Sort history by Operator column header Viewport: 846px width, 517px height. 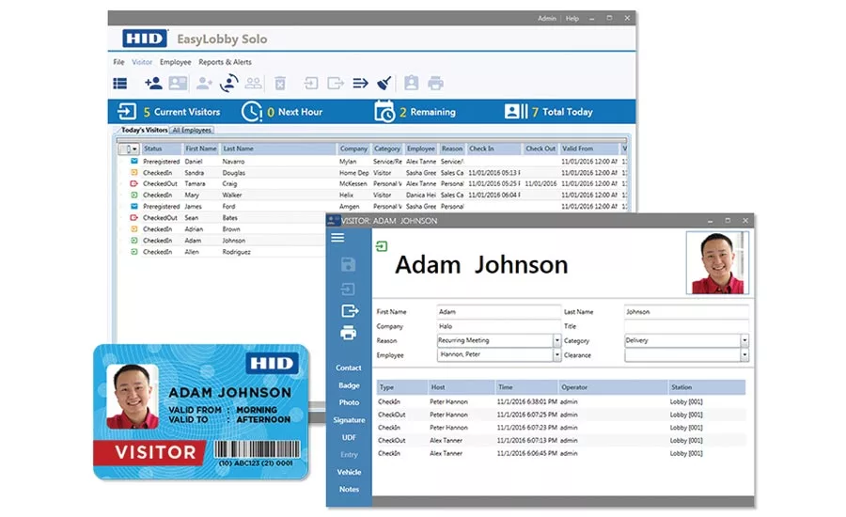613,387
